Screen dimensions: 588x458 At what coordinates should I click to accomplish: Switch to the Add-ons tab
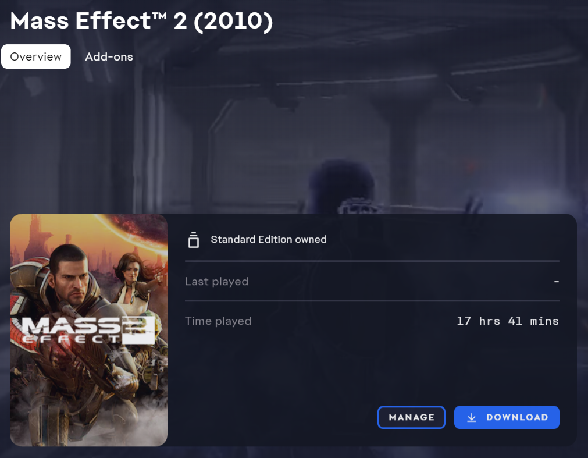pyautogui.click(x=109, y=56)
